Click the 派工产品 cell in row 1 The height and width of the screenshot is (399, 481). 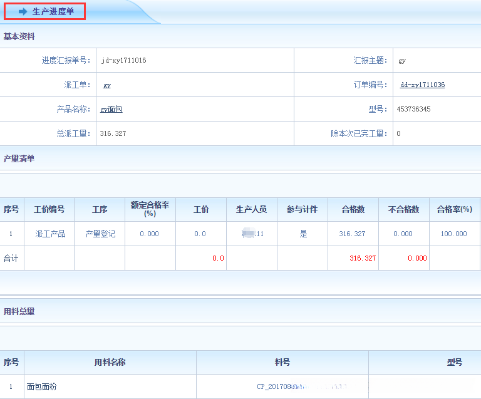point(50,234)
